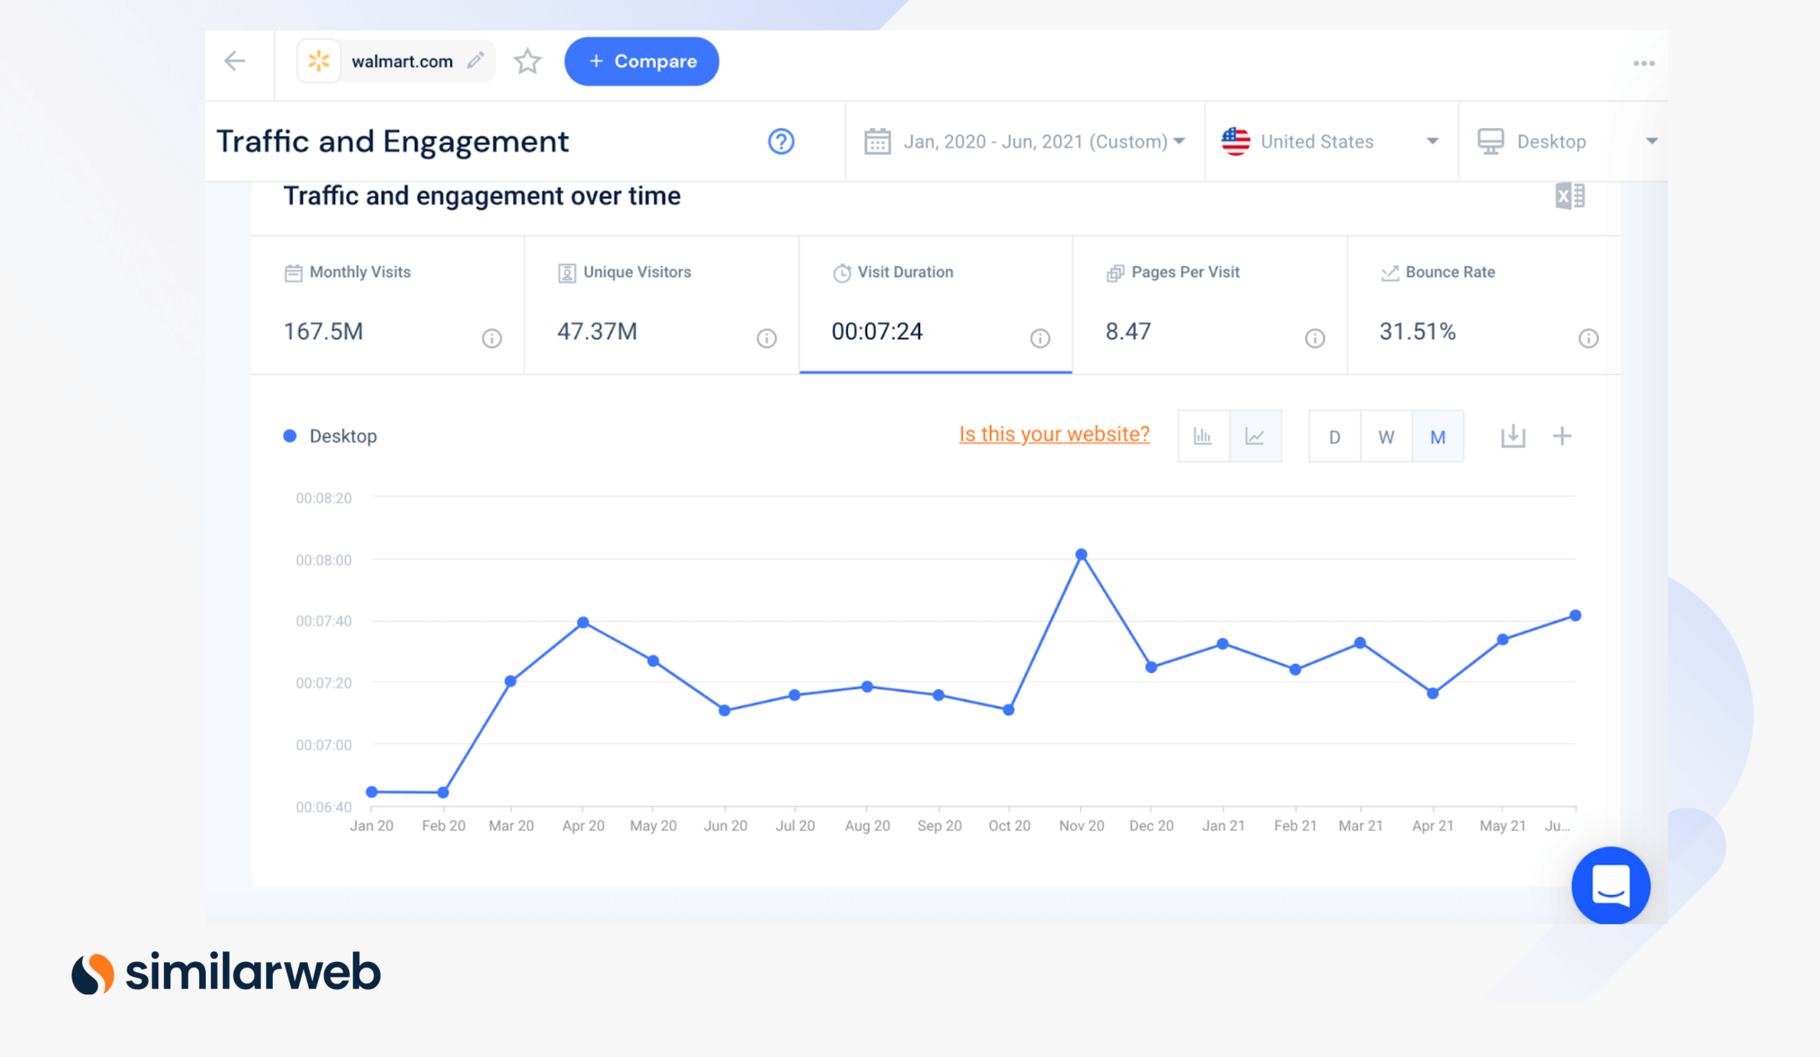The height and width of the screenshot is (1057, 1820).
Task: Click the last June 21 data point
Action: pyautogui.click(x=1576, y=616)
